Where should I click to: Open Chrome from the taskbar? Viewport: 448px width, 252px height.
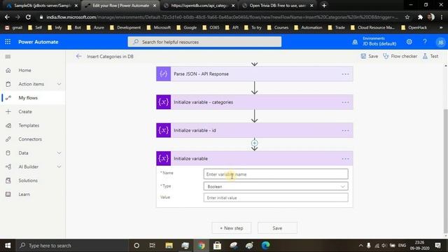[x=201, y=246]
